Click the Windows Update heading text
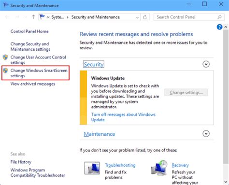Screen dimensions: 229x185 108,78
